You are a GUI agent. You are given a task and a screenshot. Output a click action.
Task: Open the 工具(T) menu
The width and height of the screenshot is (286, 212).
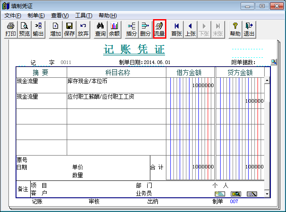pyautogui.click(x=84, y=16)
